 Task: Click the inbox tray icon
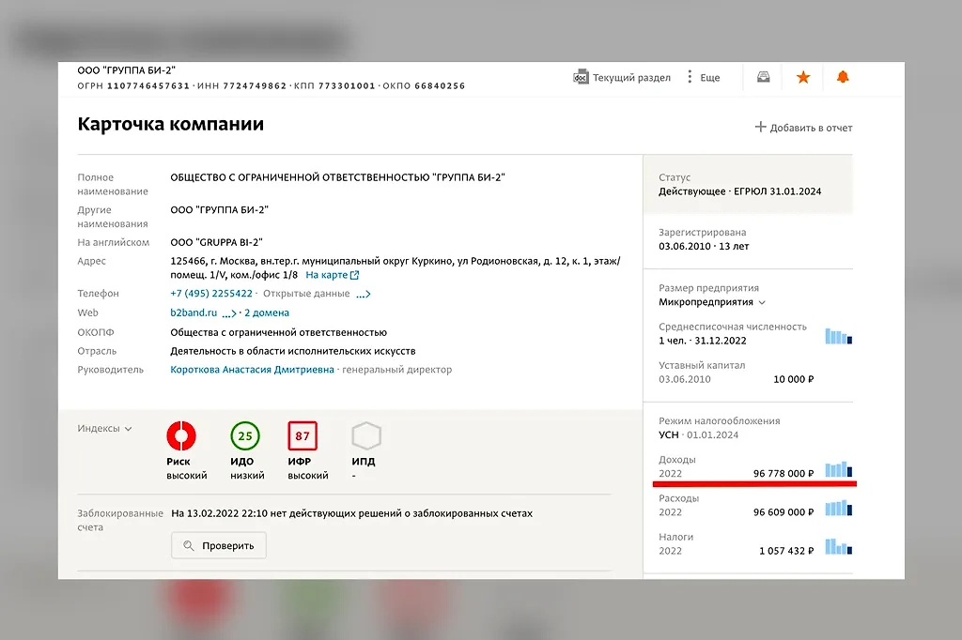point(764,78)
